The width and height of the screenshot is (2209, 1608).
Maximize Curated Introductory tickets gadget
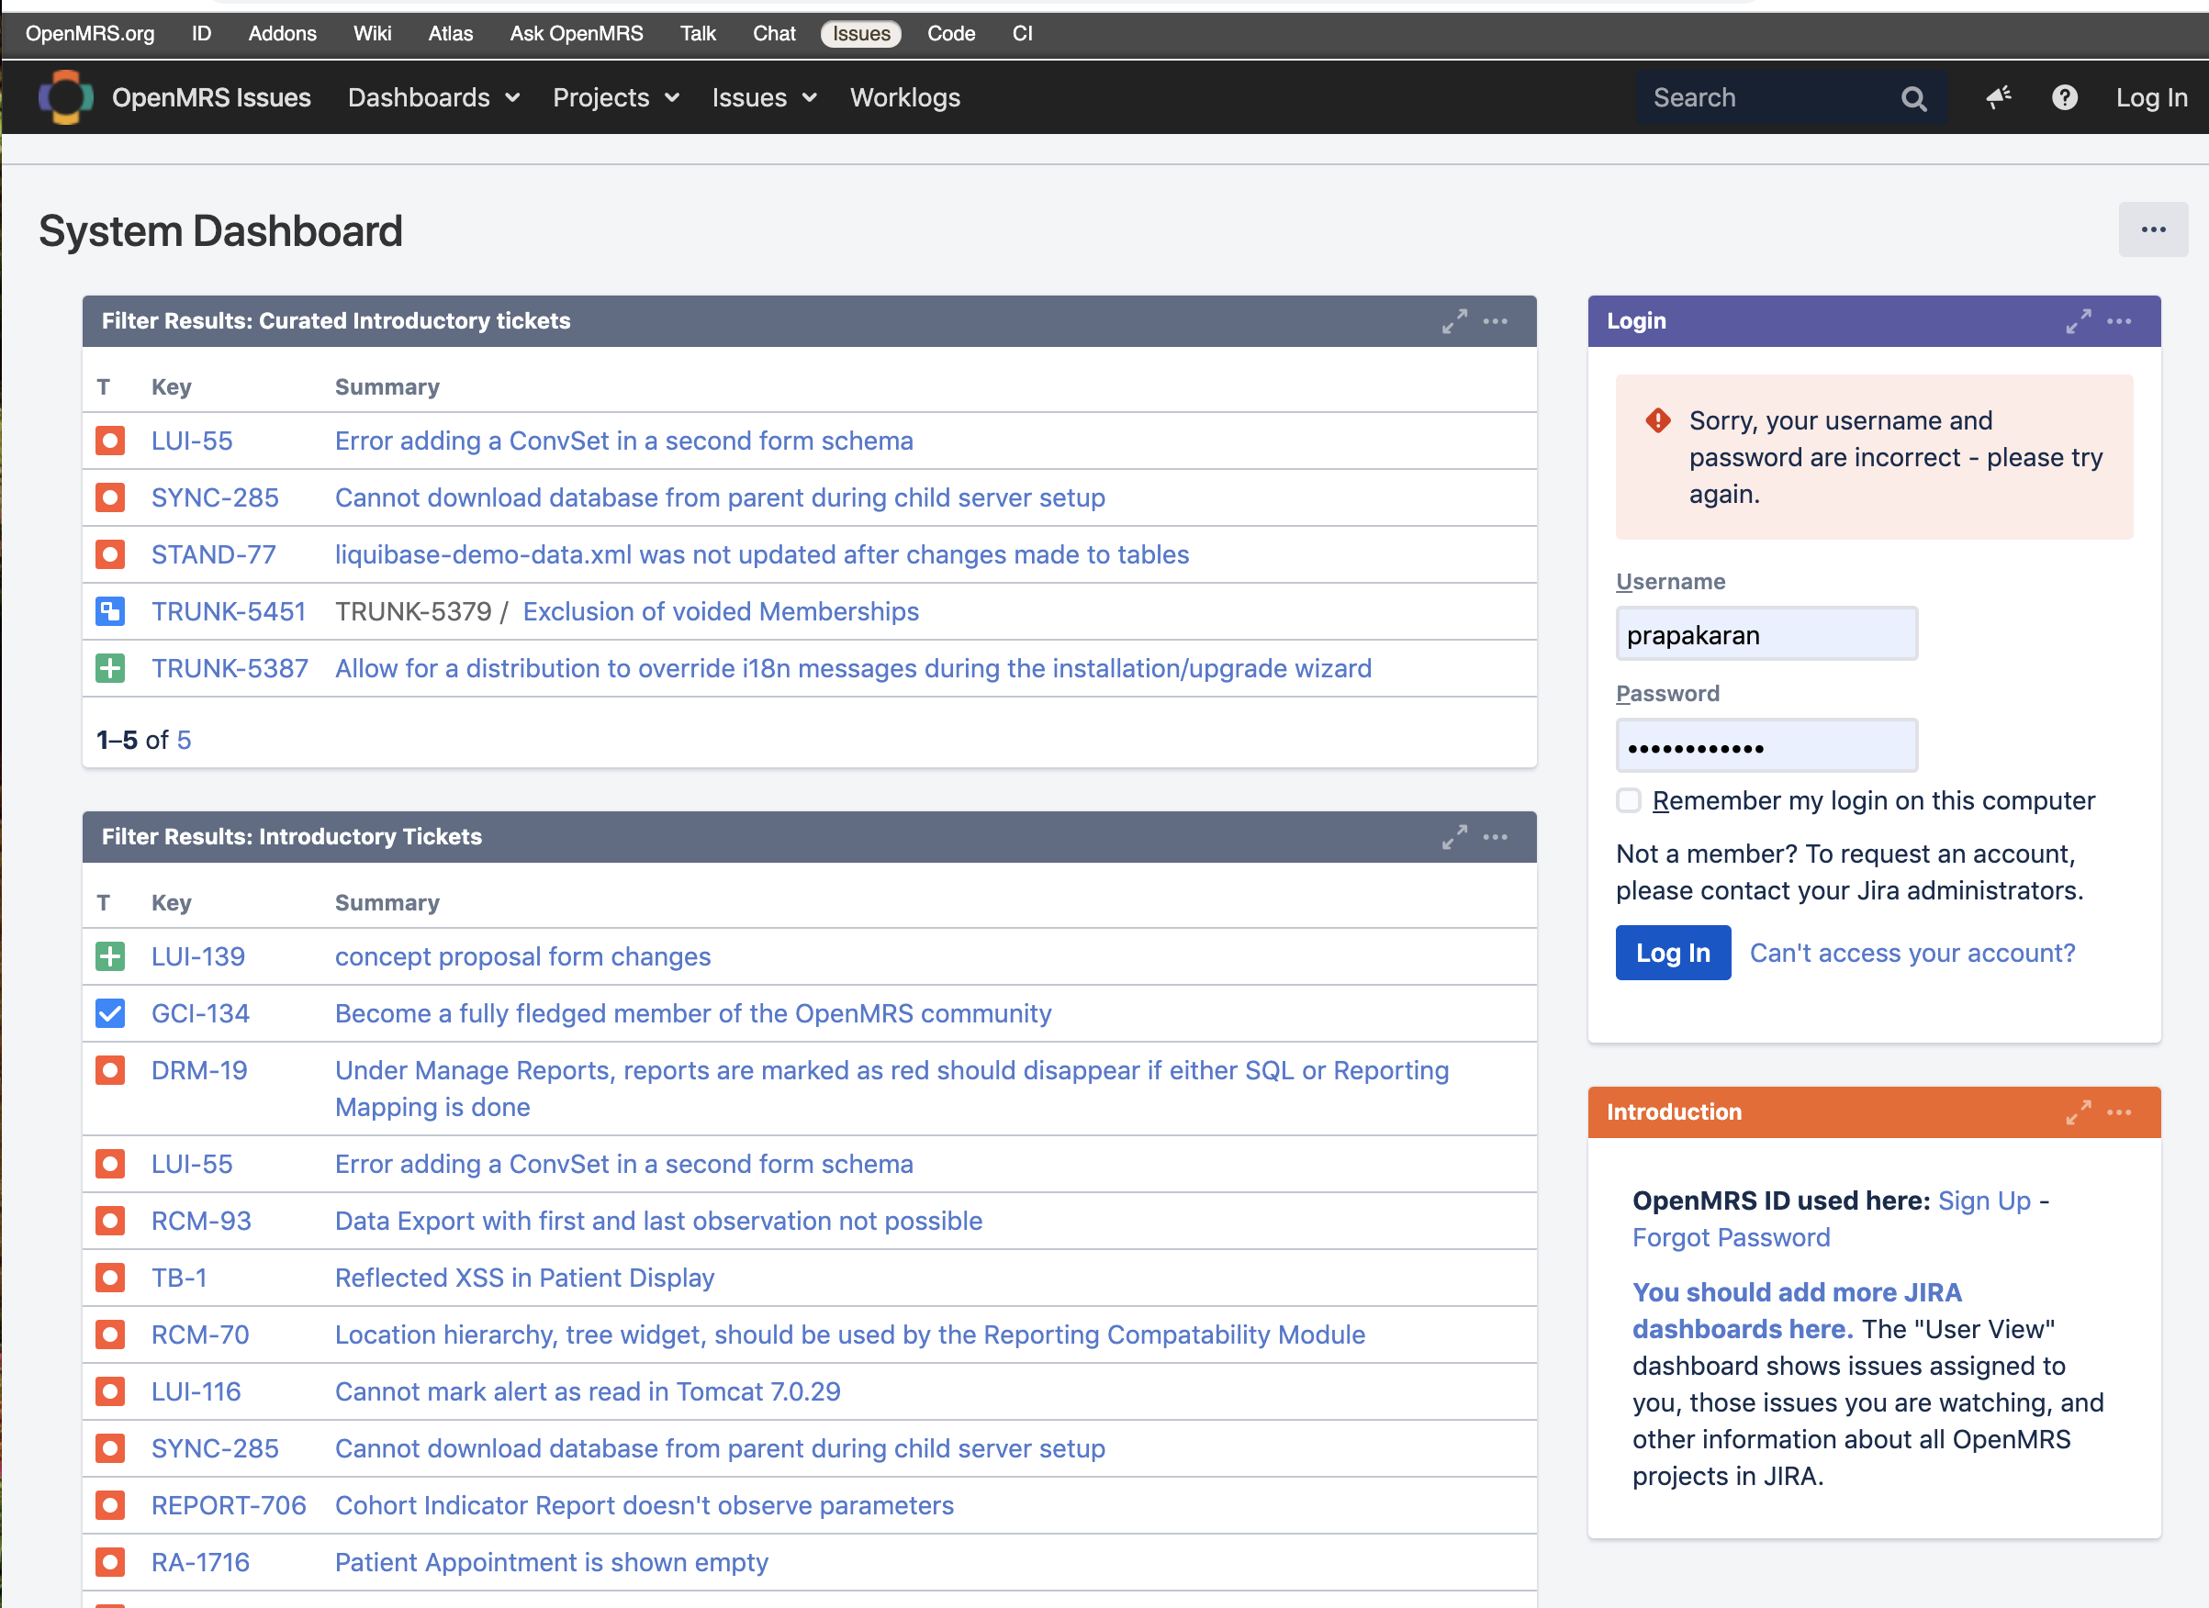point(1454,321)
